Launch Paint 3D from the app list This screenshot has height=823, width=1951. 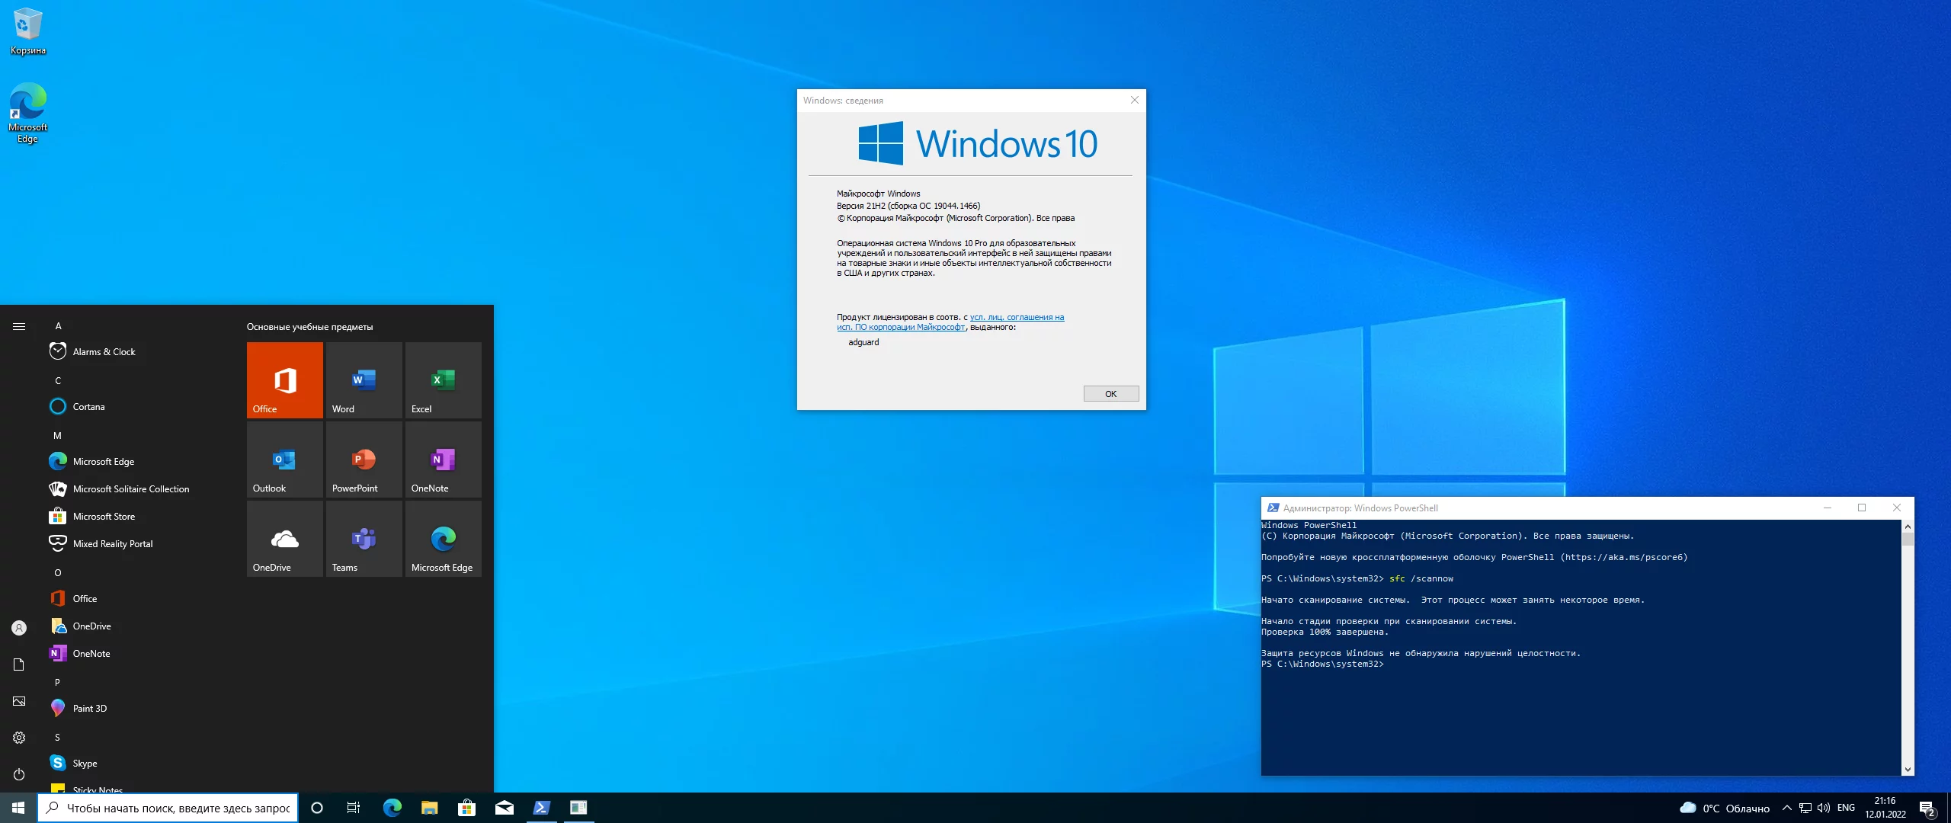pyautogui.click(x=90, y=708)
